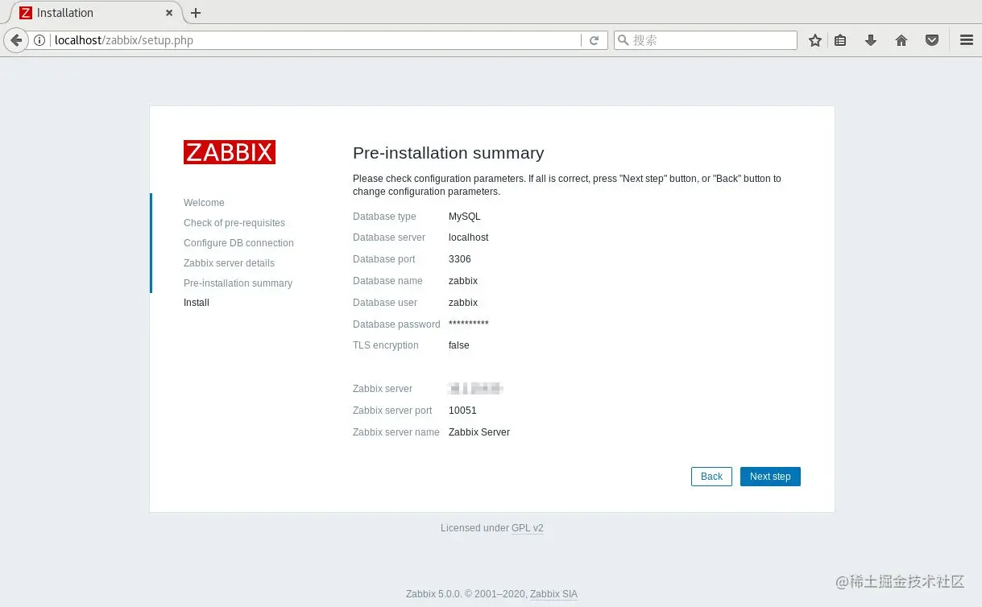Click the Back button
The width and height of the screenshot is (982, 607).
click(711, 477)
